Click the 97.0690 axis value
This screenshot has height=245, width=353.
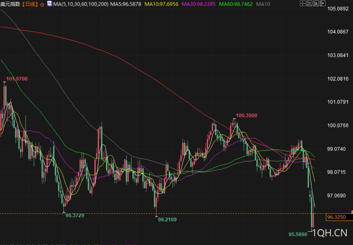pyautogui.click(x=336, y=196)
